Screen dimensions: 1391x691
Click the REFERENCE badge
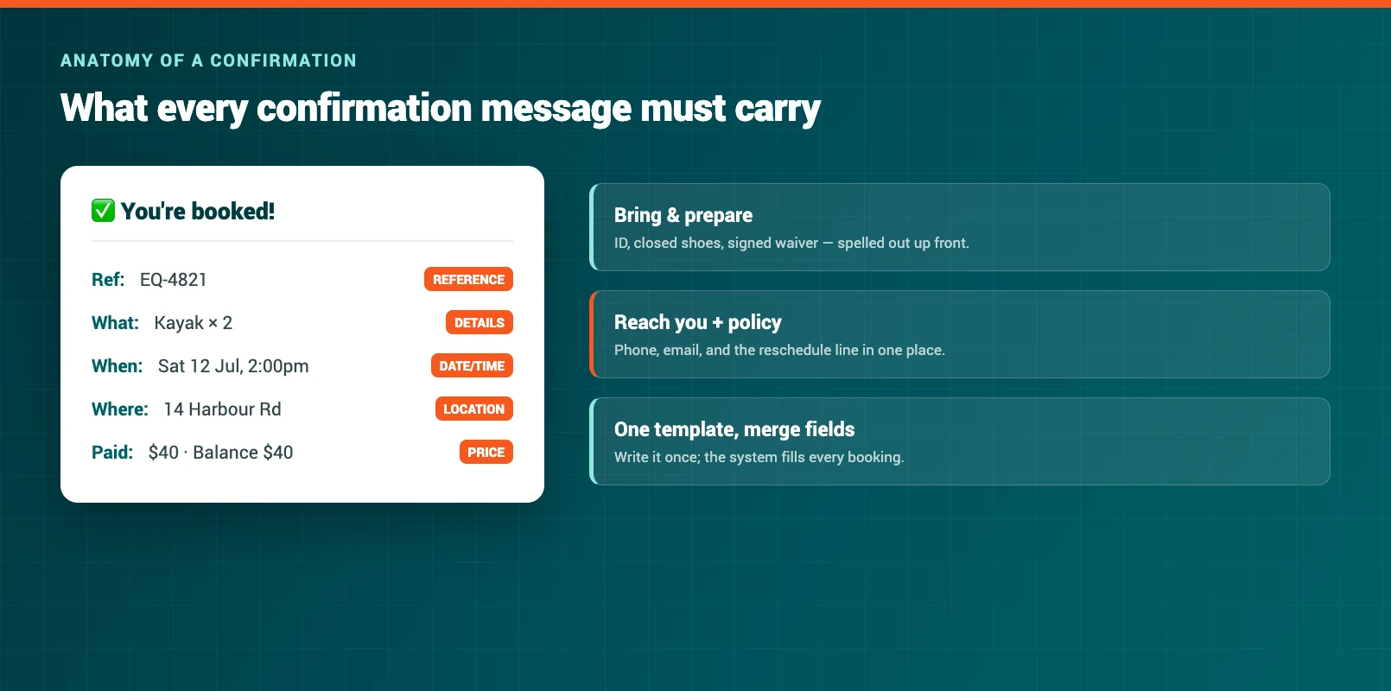tap(468, 279)
